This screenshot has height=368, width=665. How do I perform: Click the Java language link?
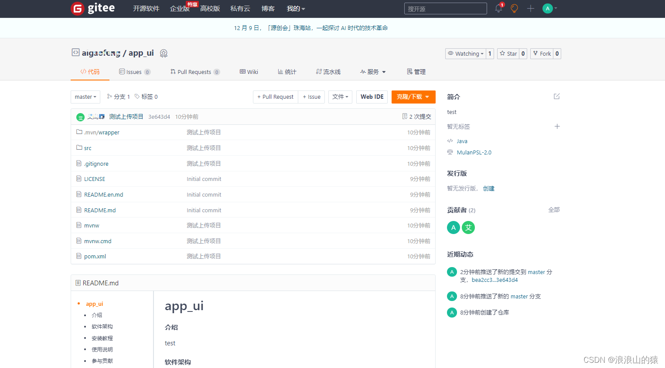(x=462, y=141)
